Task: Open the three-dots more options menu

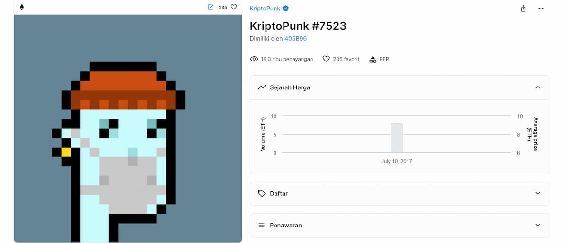Action: click(541, 9)
